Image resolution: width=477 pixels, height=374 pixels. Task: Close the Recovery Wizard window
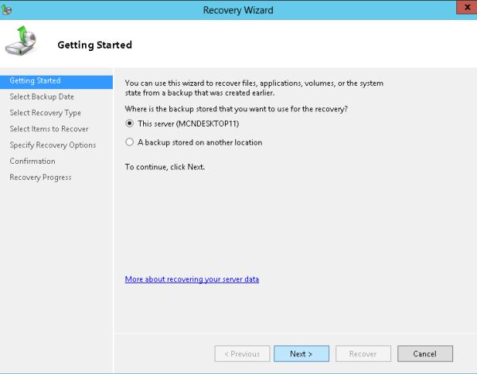[x=467, y=7]
